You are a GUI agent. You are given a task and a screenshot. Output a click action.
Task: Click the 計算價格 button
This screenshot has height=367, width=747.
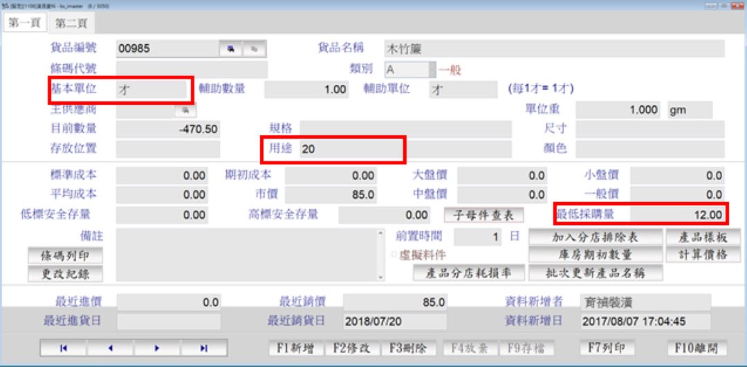(x=702, y=255)
